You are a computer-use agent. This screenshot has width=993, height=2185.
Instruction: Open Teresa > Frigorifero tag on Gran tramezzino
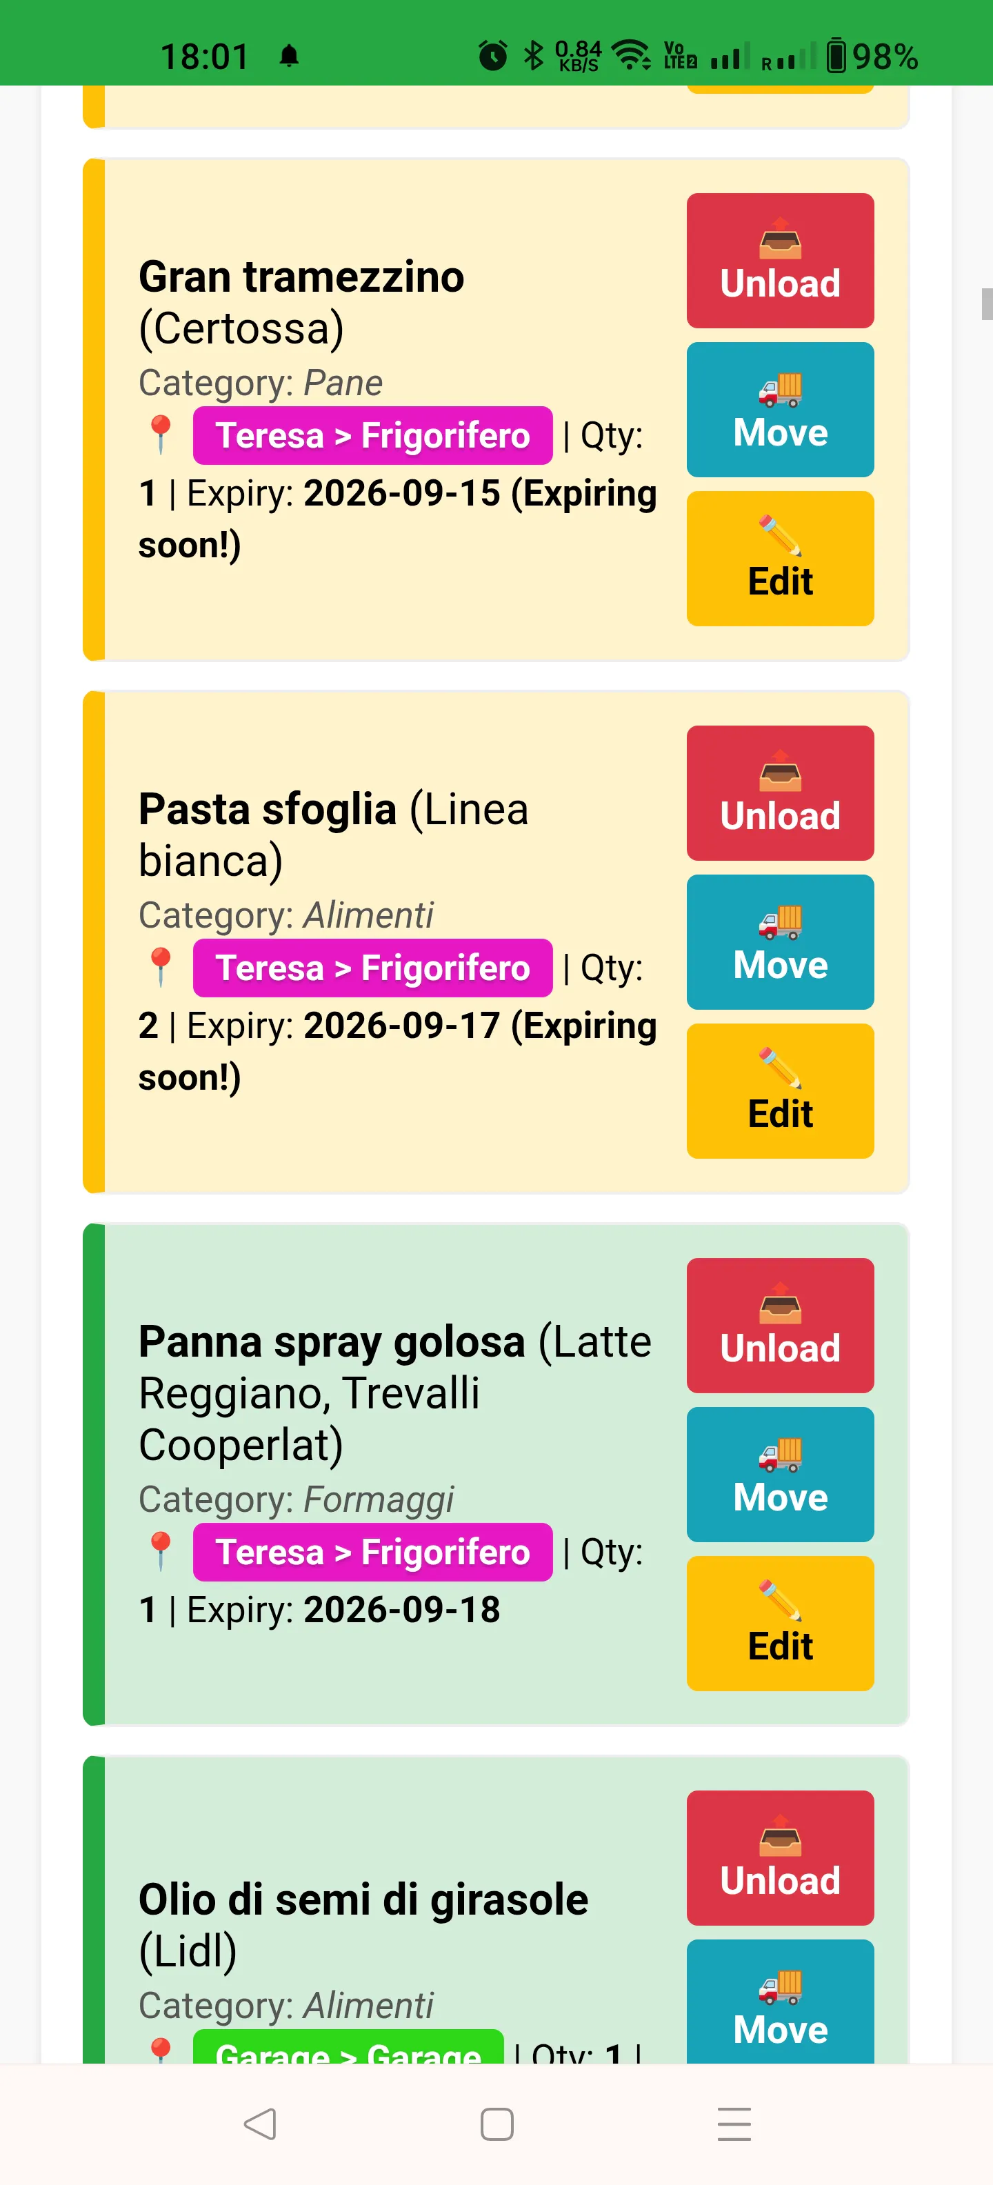[x=372, y=436]
